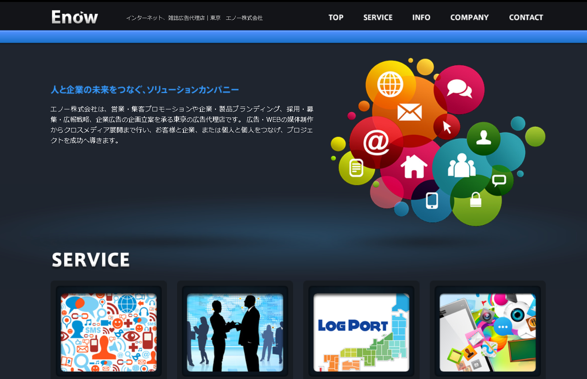The height and width of the screenshot is (379, 587).
Task: Click the single user icon in green bubble
Action: coord(484,138)
